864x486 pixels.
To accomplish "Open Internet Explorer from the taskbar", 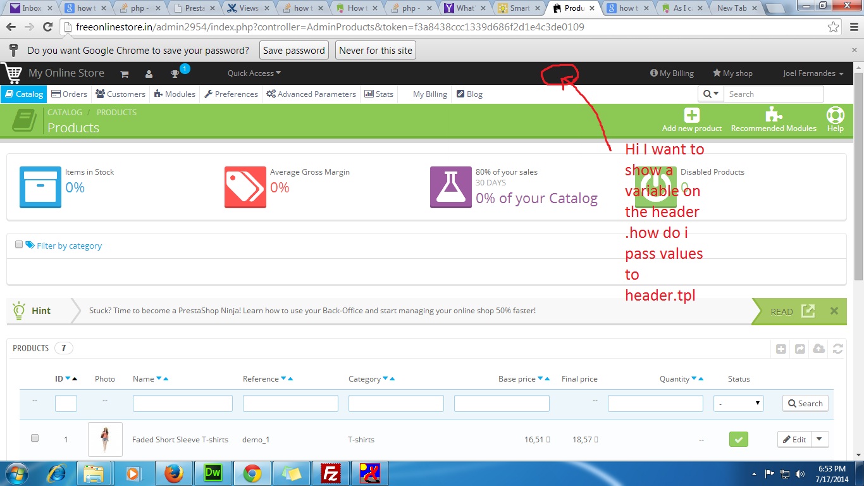I will pos(56,473).
